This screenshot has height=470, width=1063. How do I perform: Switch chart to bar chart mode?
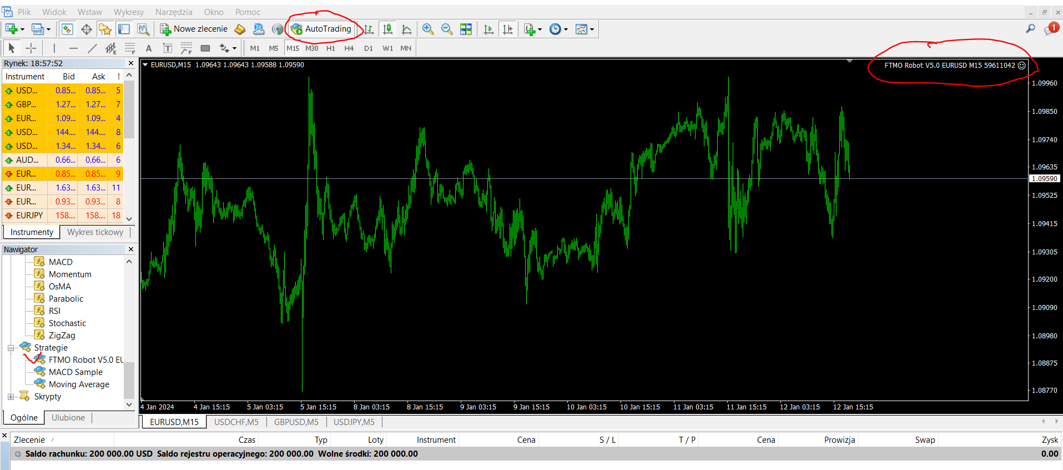click(x=369, y=29)
